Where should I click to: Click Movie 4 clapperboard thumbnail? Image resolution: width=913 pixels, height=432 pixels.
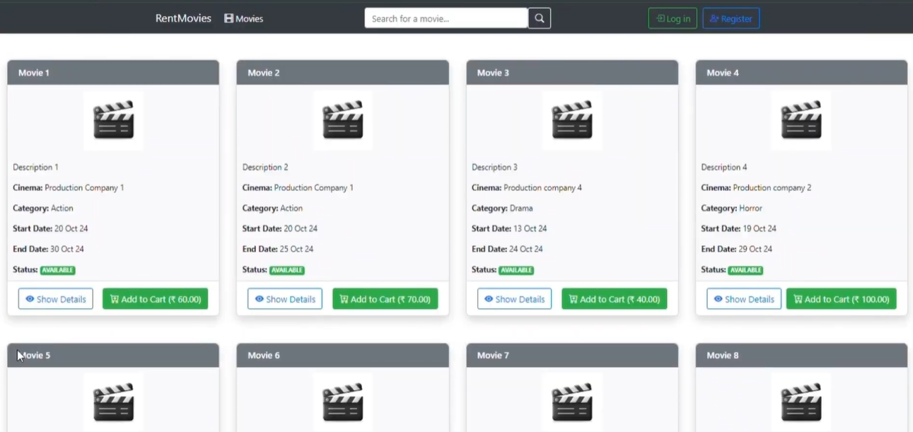[801, 121]
